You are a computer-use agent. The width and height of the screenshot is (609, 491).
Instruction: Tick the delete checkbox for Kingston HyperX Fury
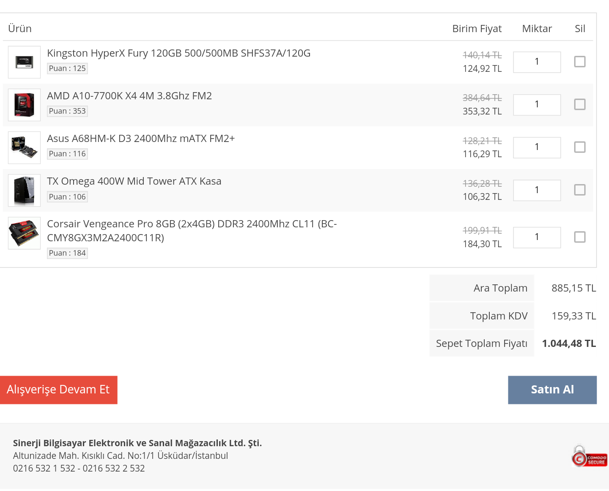click(x=579, y=62)
